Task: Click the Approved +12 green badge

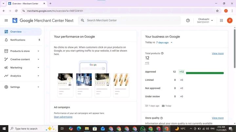Action: 182,72
